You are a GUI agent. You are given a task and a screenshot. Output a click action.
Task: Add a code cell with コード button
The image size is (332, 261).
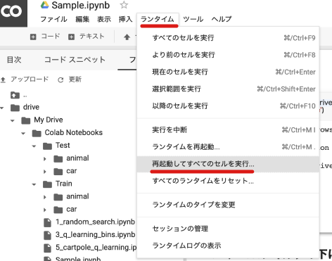click(x=45, y=37)
